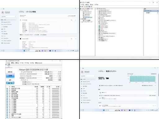
Task: Open 言語(Language) menu in CrystalDiskInfo
Action: pyautogui.click(x=39, y=63)
